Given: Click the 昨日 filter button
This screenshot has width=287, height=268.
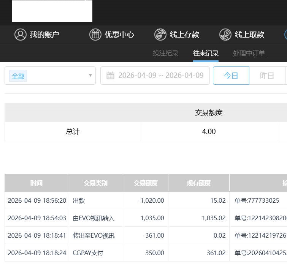Looking at the screenshot, I should pos(267,76).
